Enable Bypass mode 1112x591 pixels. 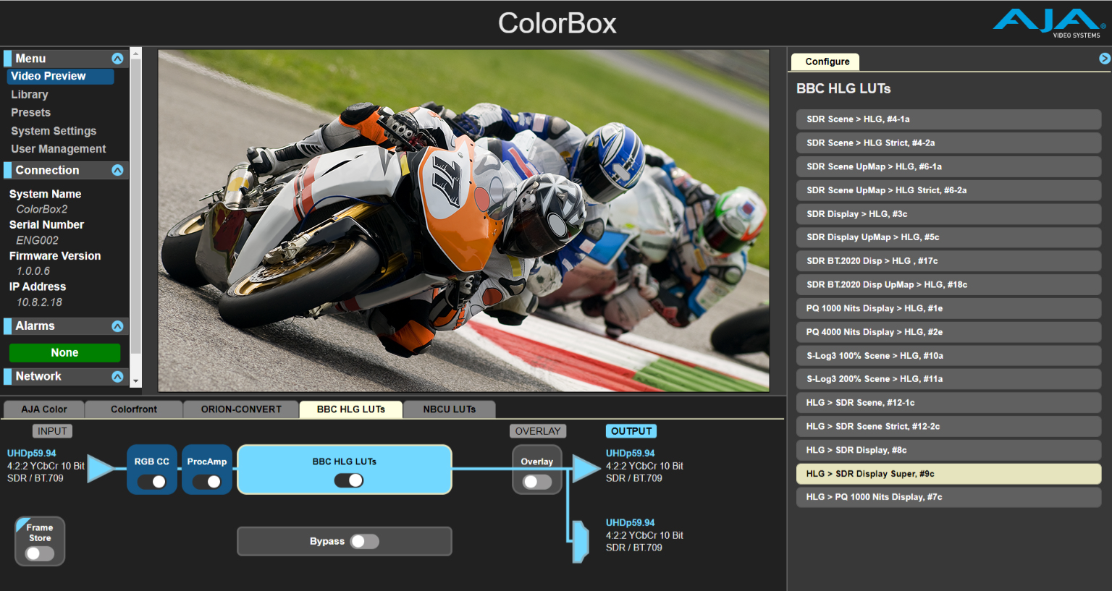(365, 540)
